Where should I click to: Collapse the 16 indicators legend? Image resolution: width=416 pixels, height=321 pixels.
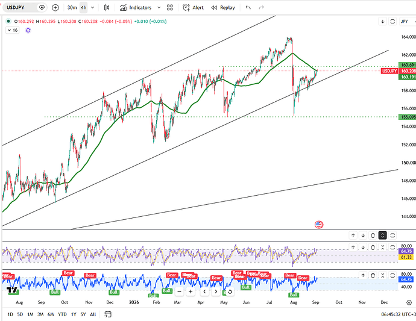13,30
